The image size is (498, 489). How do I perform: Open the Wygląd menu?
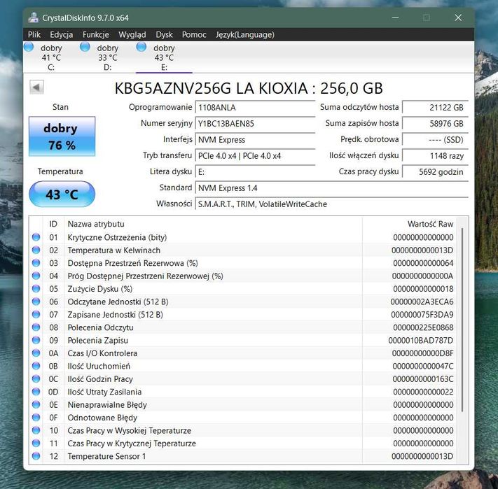point(132,34)
